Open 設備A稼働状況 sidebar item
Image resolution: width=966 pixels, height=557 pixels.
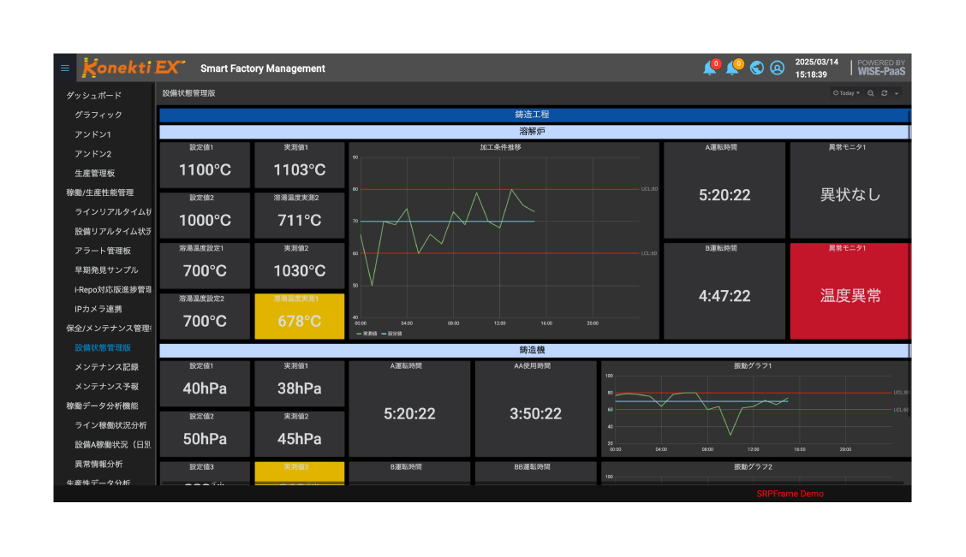click(x=113, y=444)
